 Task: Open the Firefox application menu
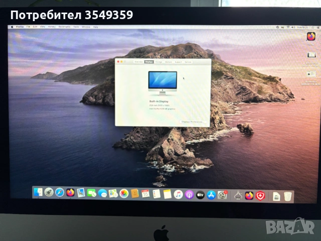click(20, 27)
